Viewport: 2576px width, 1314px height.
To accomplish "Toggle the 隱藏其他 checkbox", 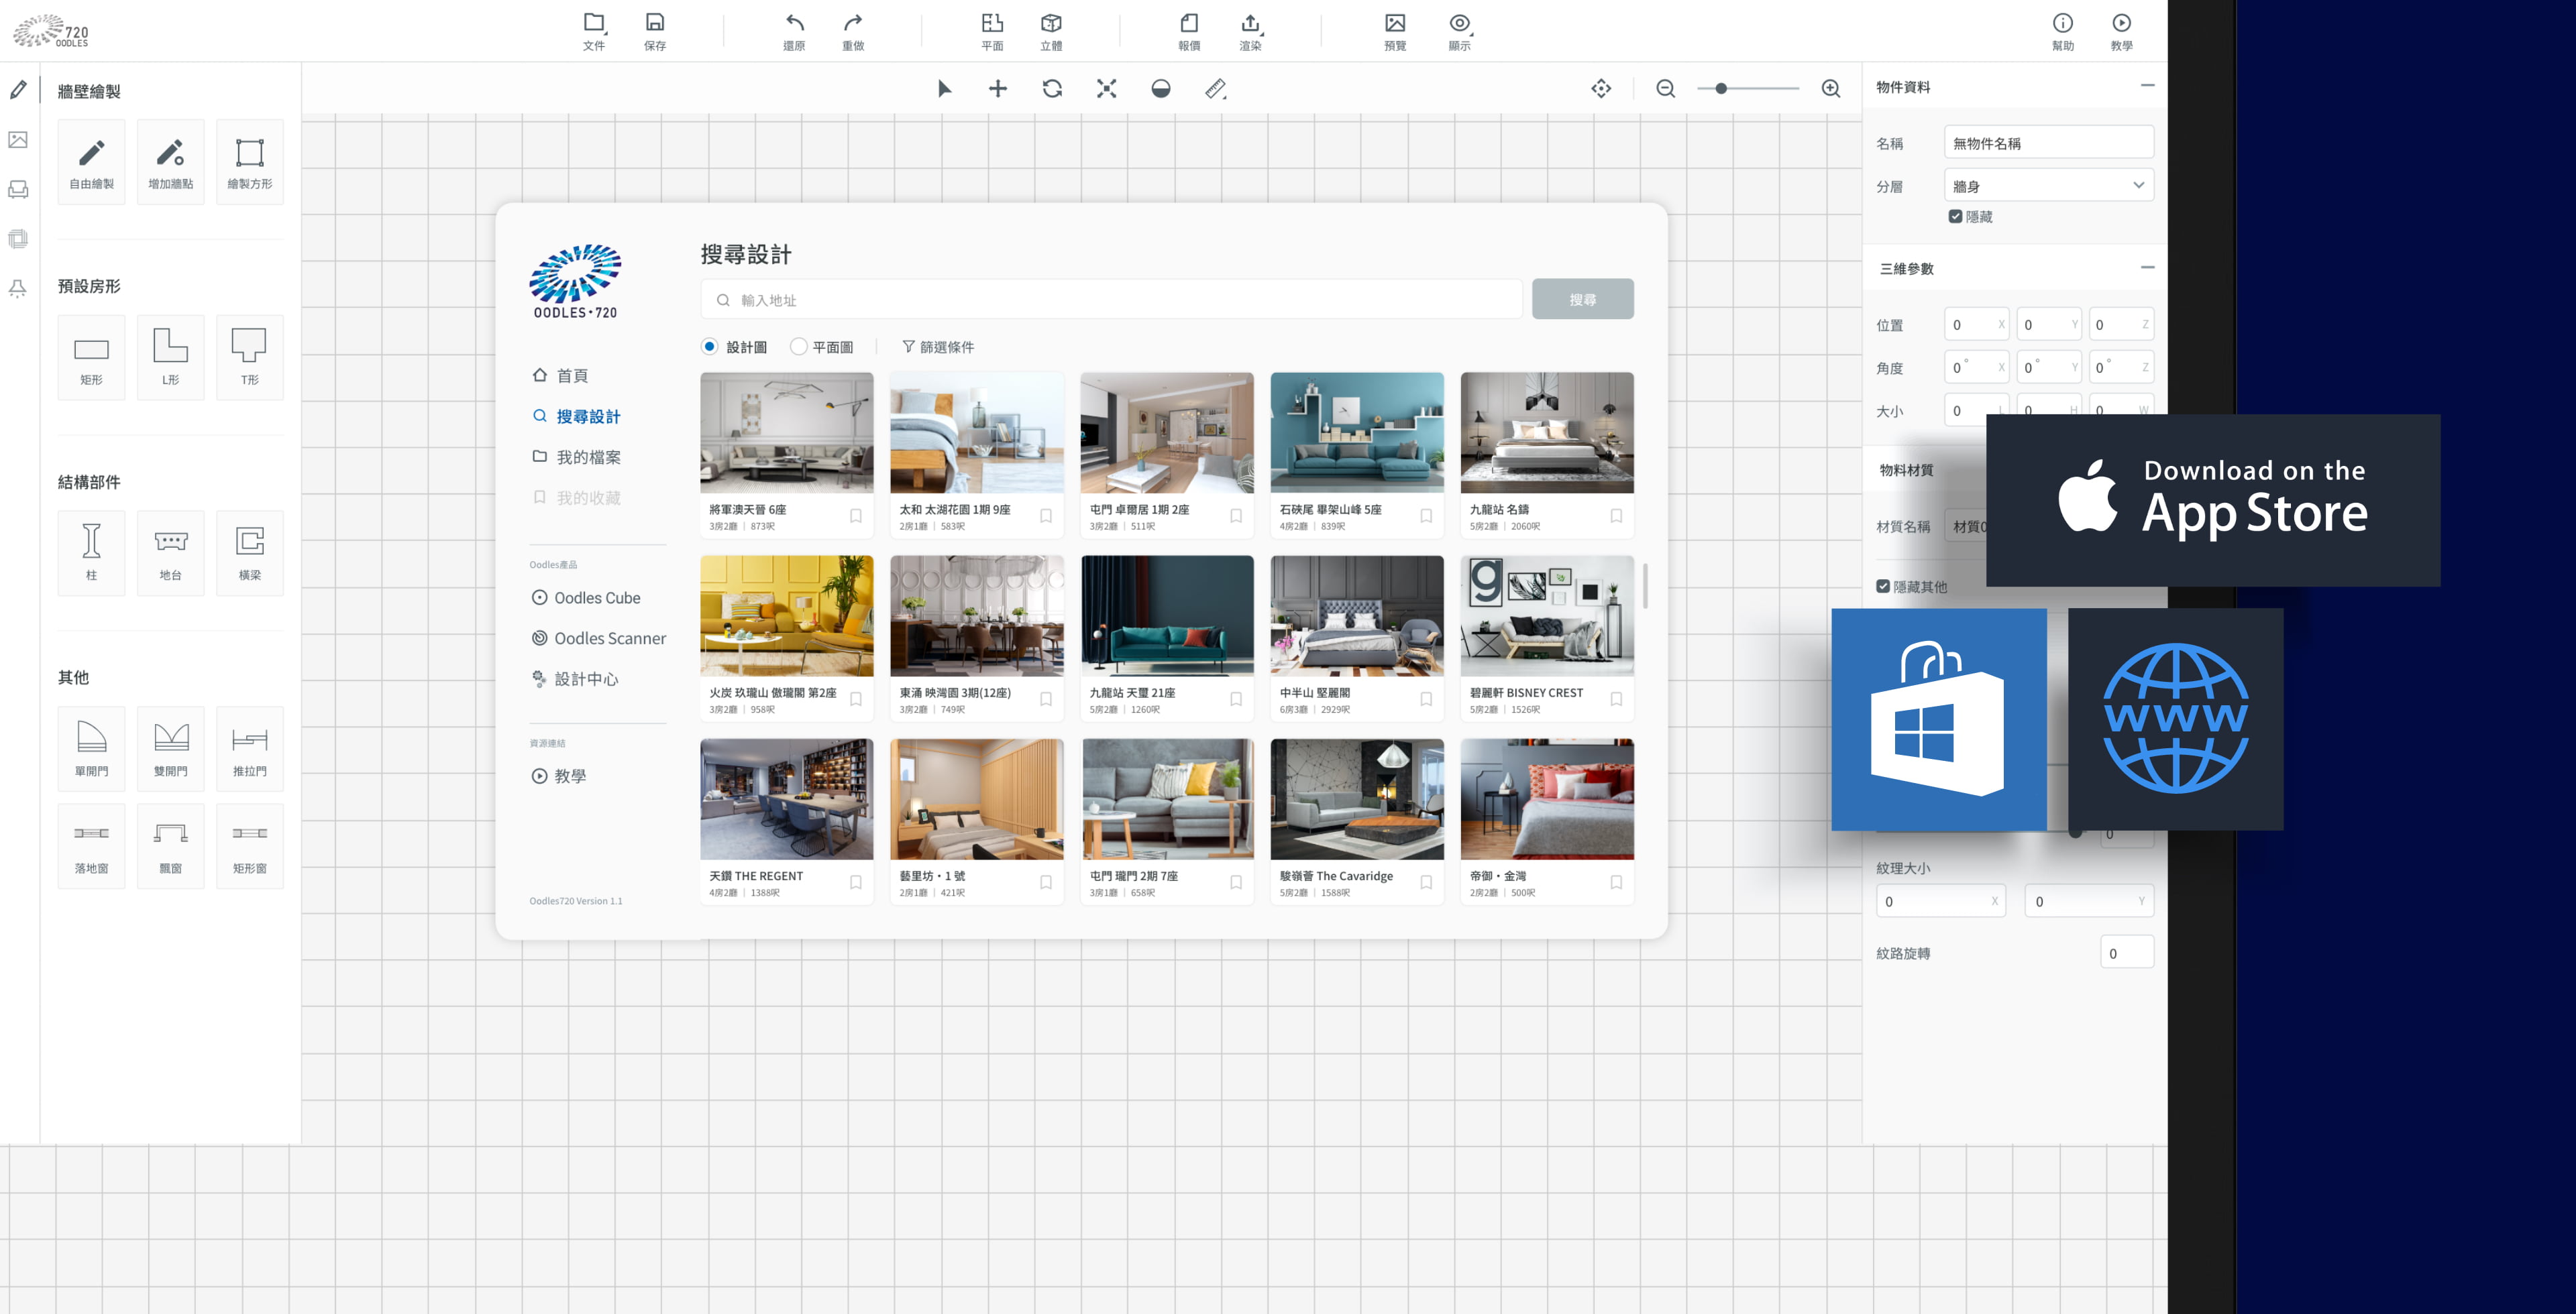I will (x=1883, y=587).
